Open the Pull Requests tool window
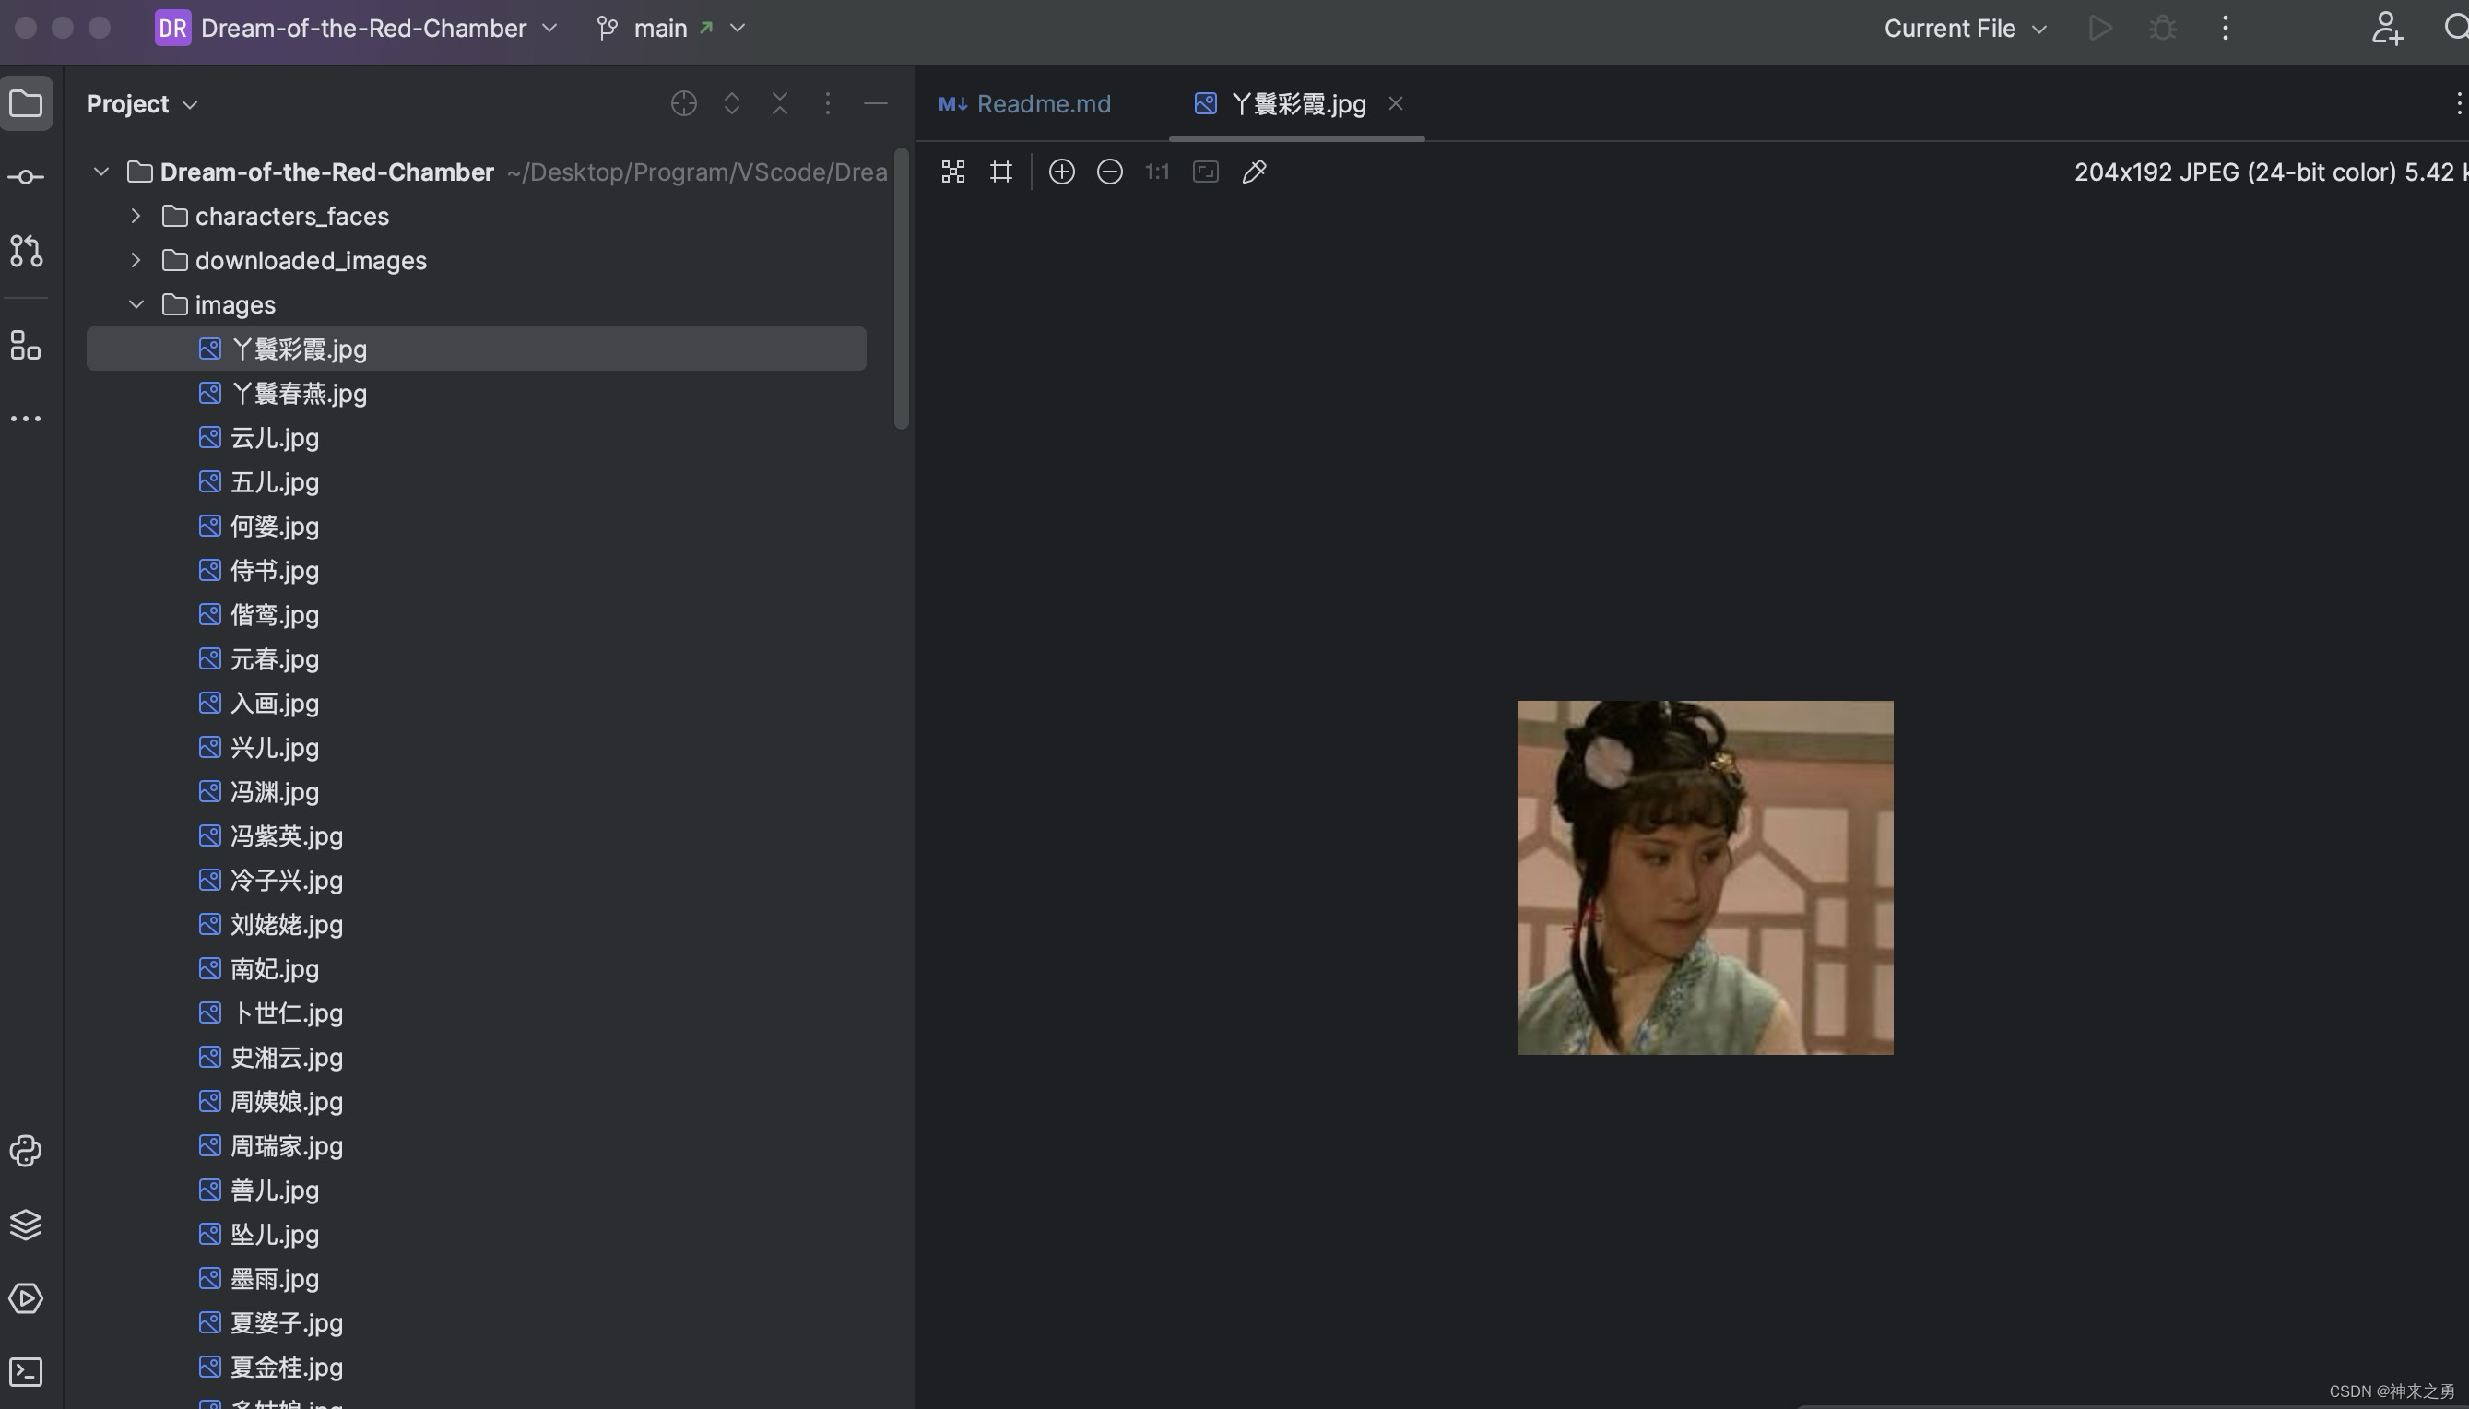The width and height of the screenshot is (2469, 1409). click(x=26, y=251)
